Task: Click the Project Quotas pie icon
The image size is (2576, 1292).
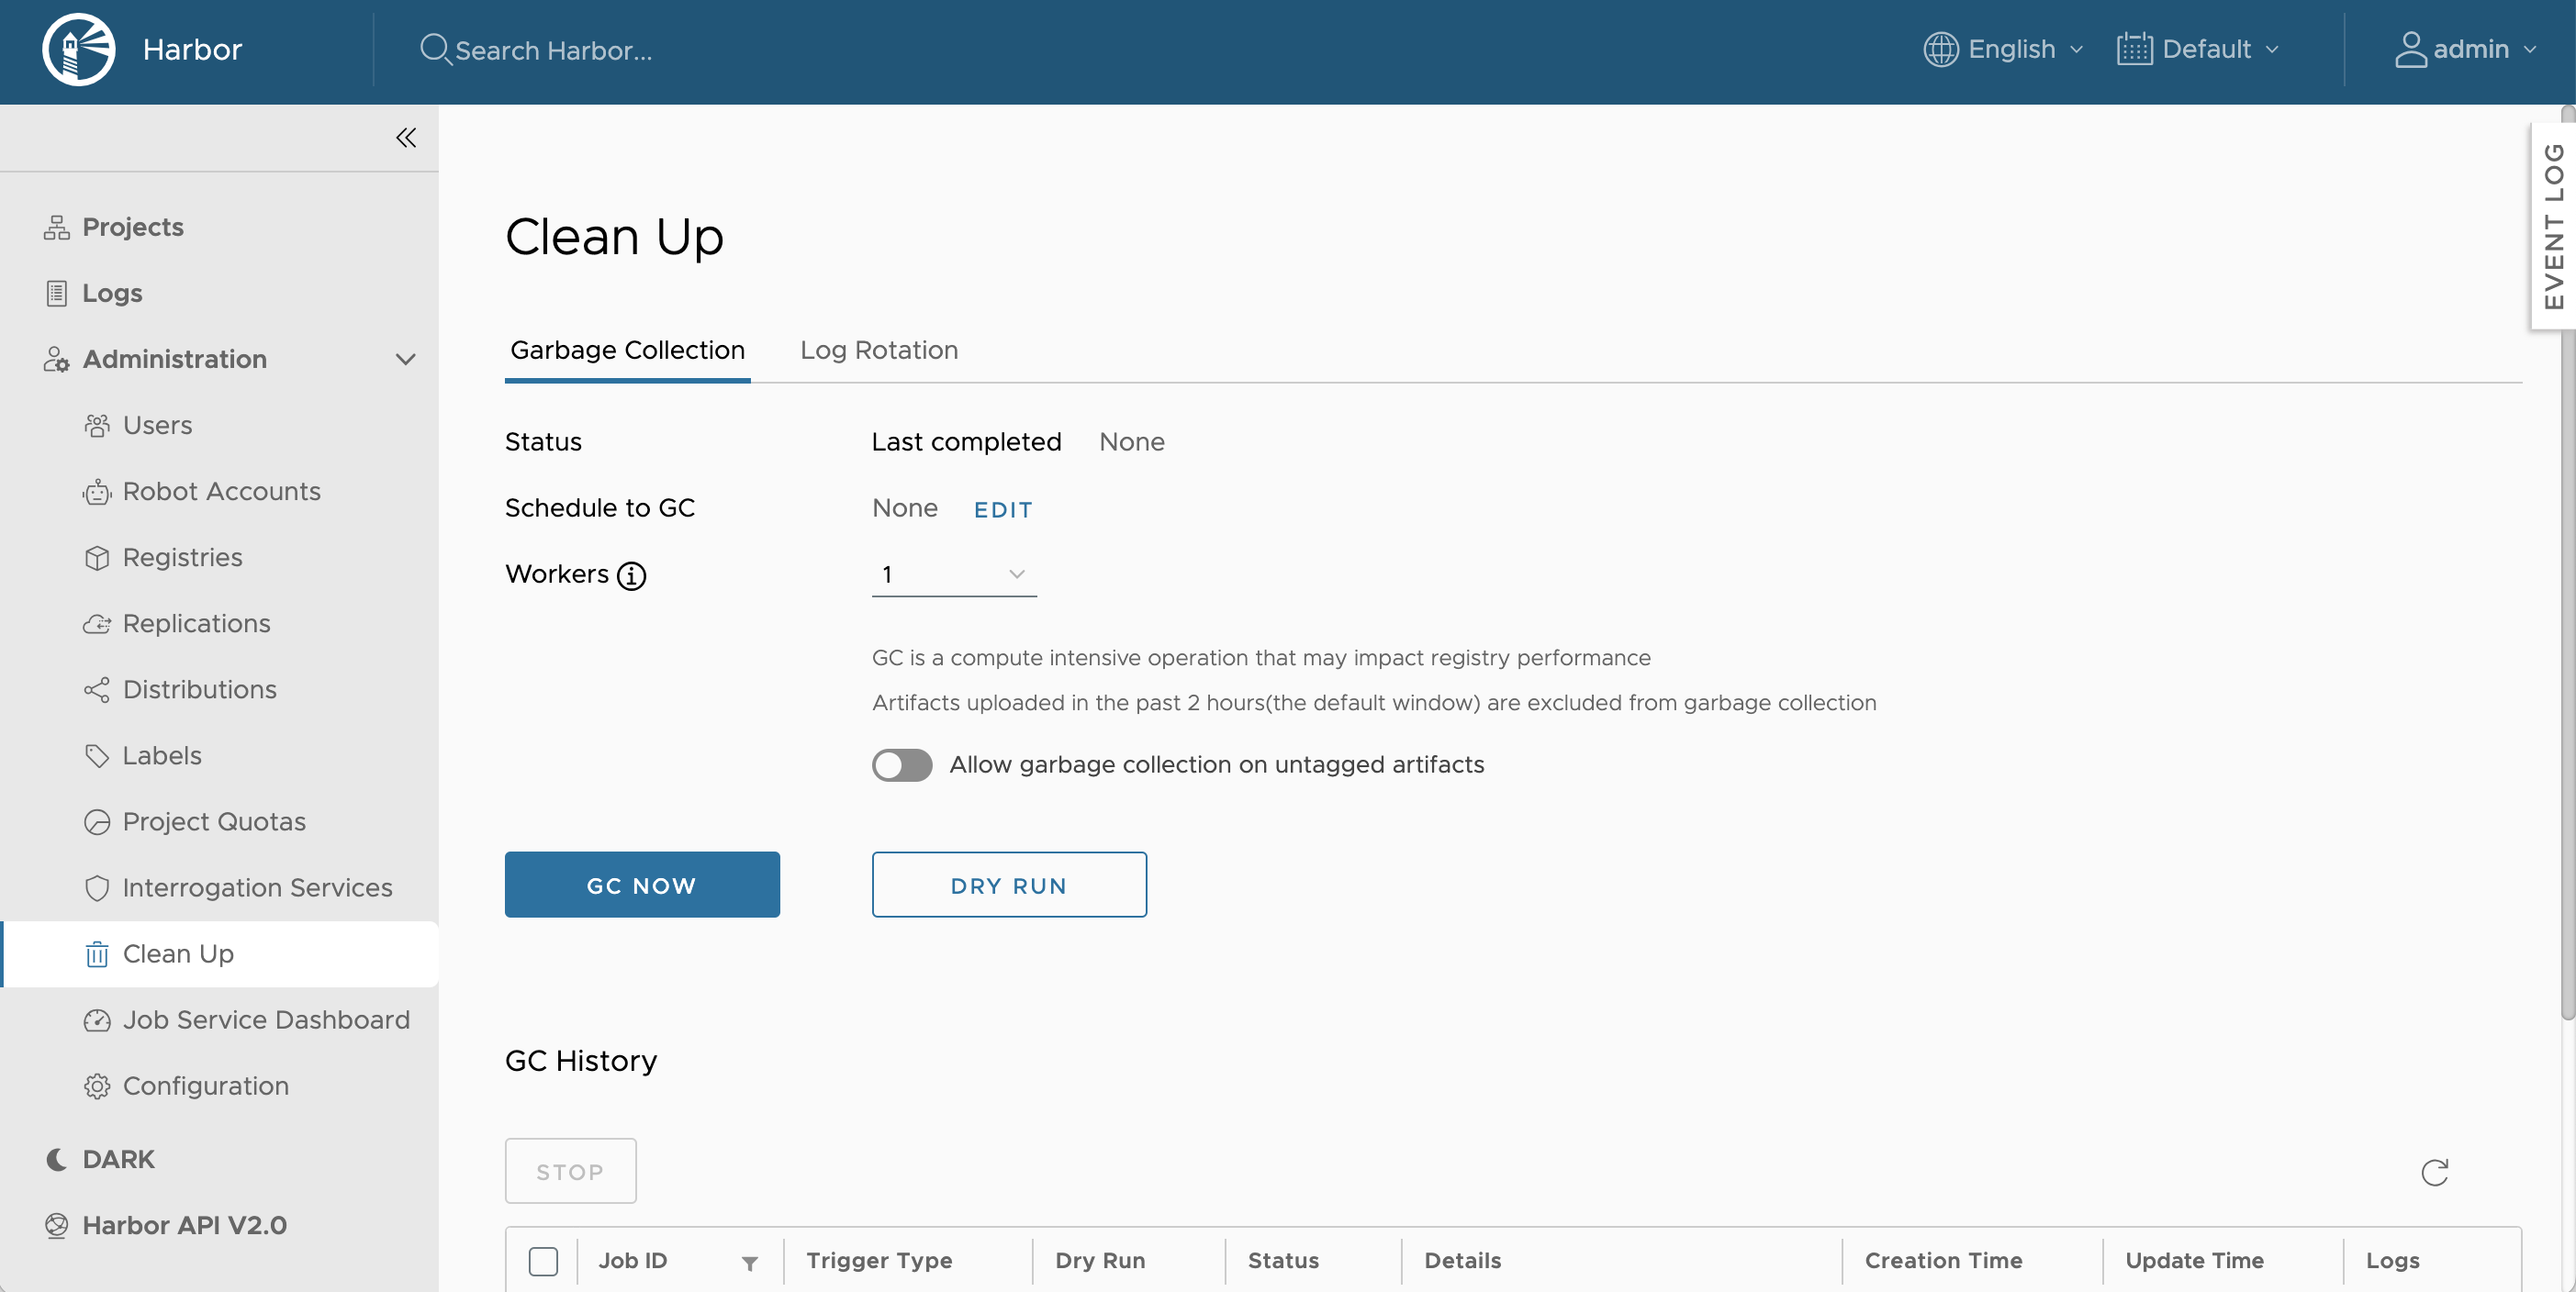Action: 97,821
